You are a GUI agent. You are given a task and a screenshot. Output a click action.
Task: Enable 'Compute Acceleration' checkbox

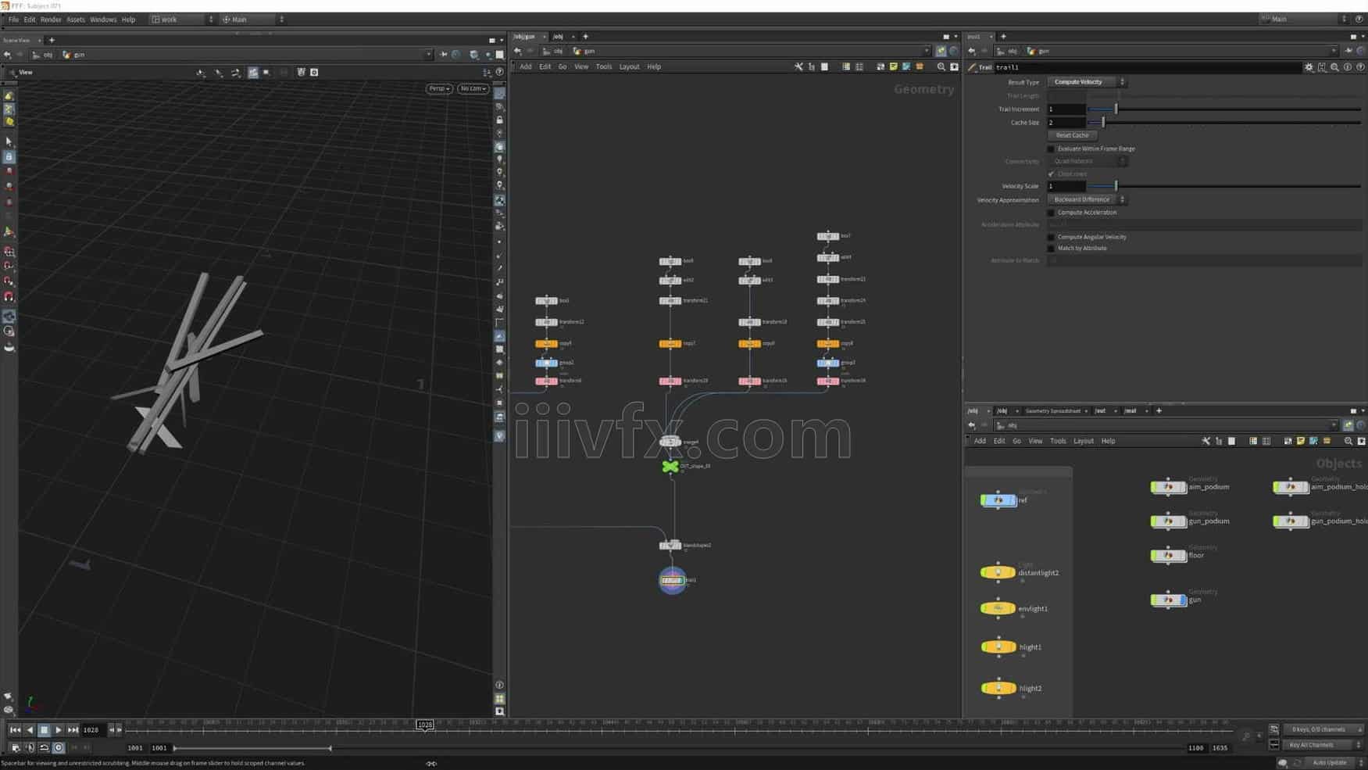tap(1051, 213)
